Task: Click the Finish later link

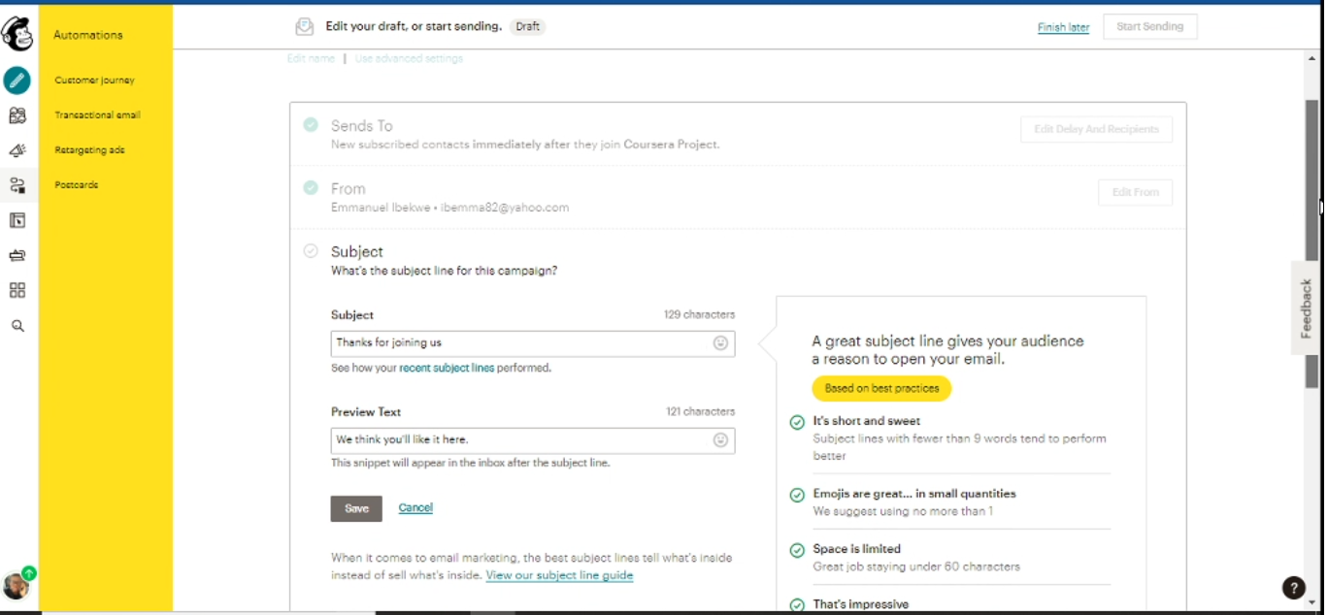Action: point(1063,27)
